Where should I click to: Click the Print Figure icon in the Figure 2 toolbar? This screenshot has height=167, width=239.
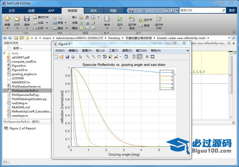point(73,57)
